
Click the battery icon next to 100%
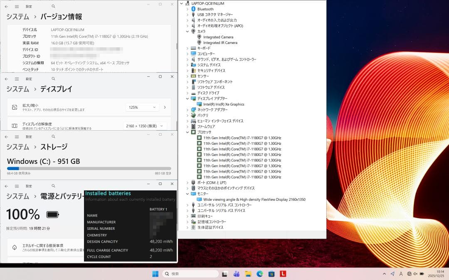point(52,214)
